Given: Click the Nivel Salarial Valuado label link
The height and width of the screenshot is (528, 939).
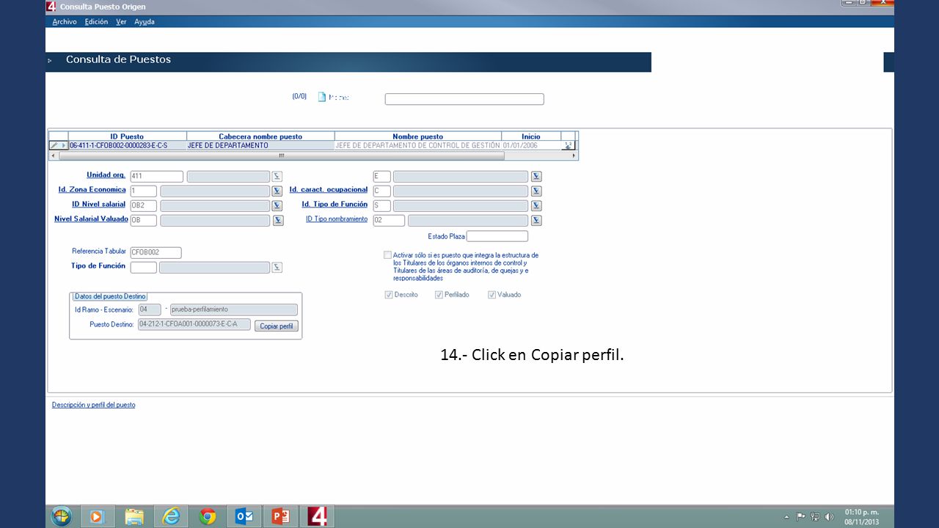Looking at the screenshot, I should click(x=91, y=219).
